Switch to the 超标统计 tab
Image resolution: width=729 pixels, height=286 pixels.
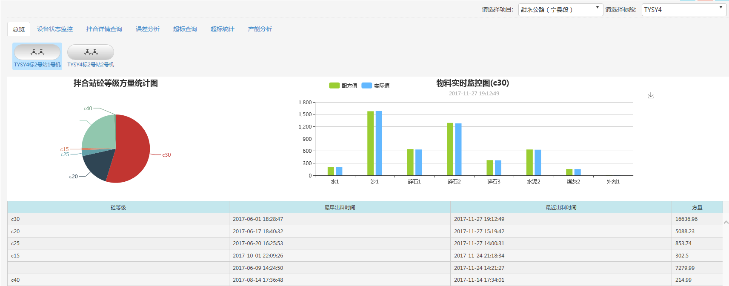[x=223, y=29]
